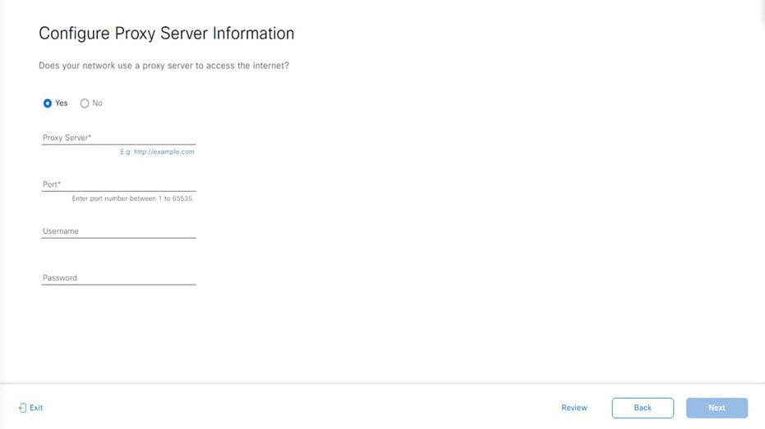Go to previous step with Back
765x429 pixels.
point(643,408)
